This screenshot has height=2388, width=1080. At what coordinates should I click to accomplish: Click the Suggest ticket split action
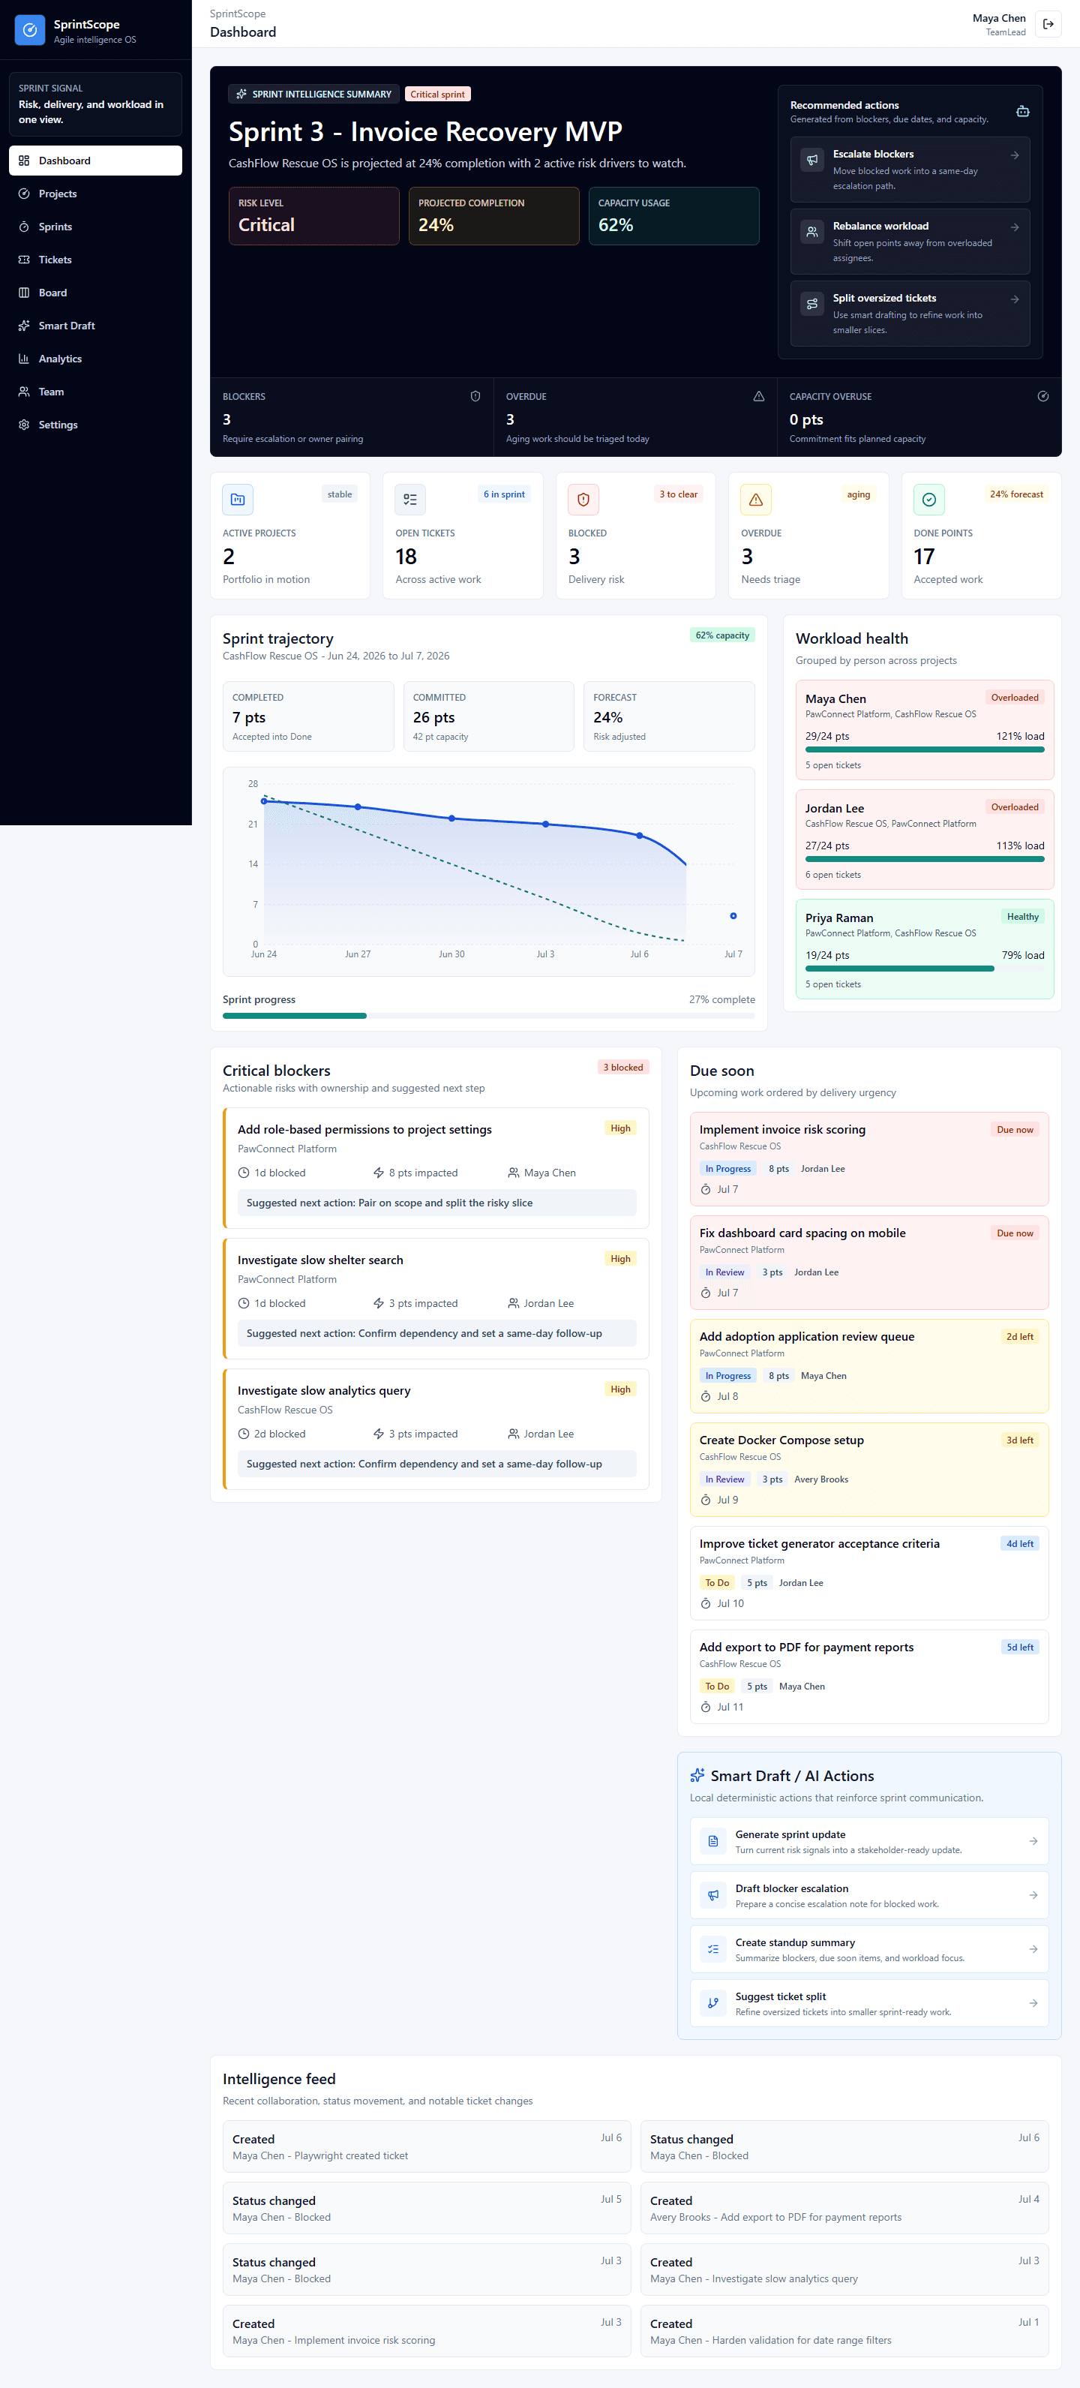coord(869,2003)
